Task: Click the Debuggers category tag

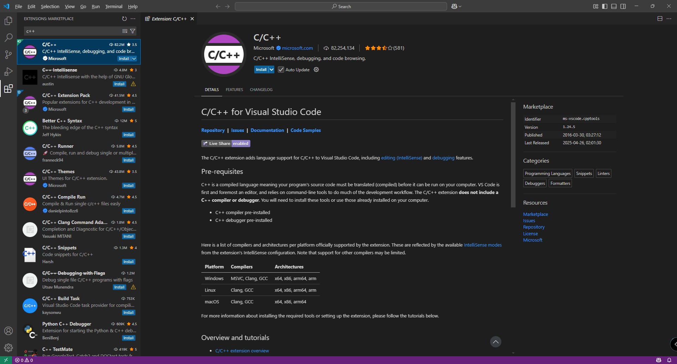Action: coord(535,183)
